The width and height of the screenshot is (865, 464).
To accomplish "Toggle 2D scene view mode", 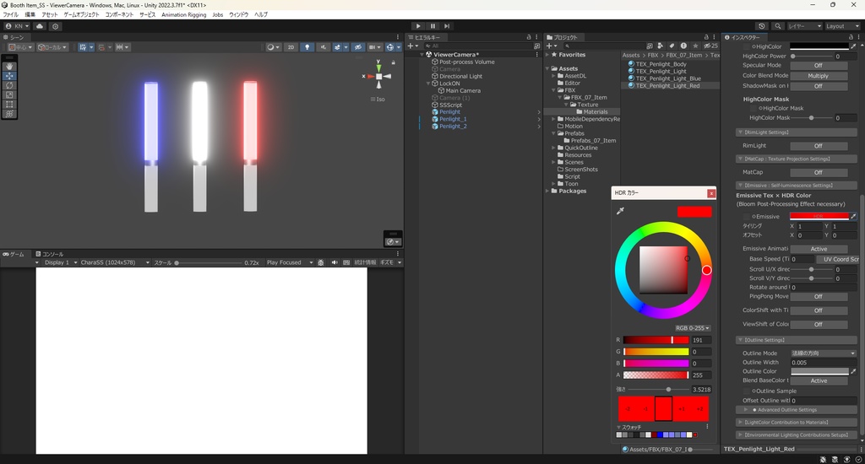I will click(291, 47).
